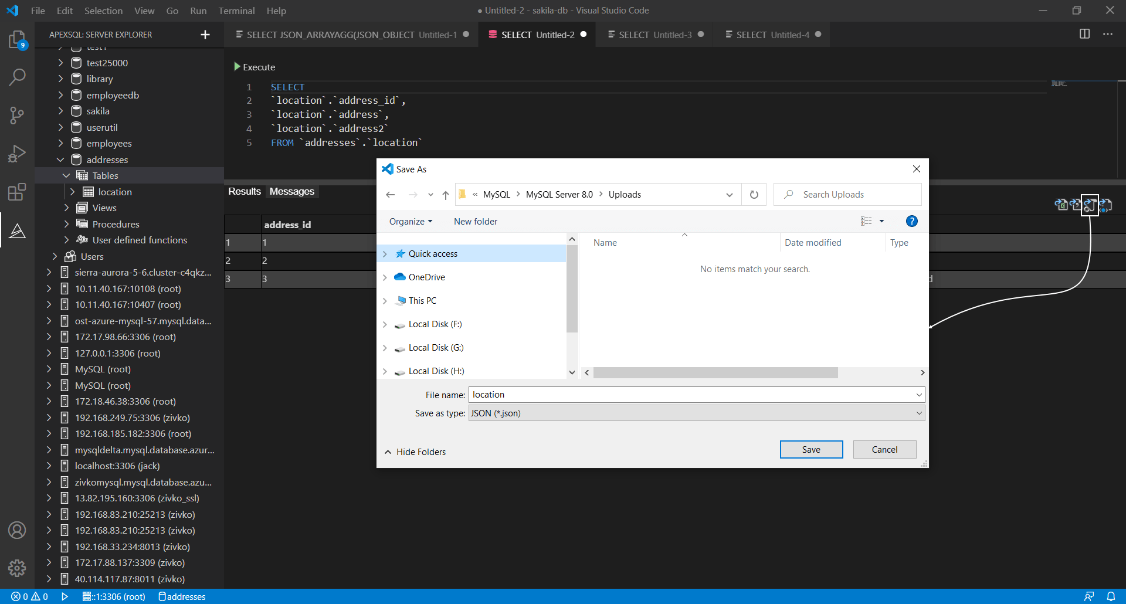Open the Source Control view
The width and height of the screenshot is (1126, 604).
click(17, 116)
